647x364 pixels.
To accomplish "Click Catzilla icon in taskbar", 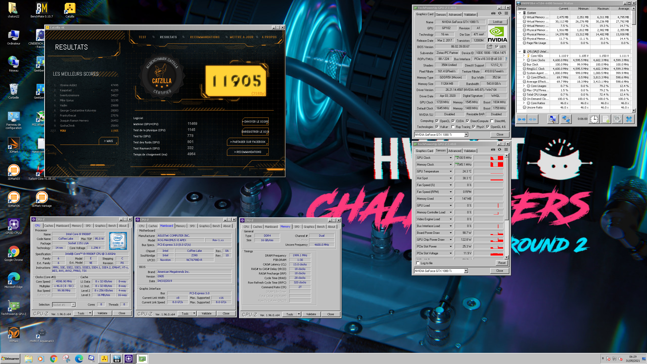I will coord(104,359).
